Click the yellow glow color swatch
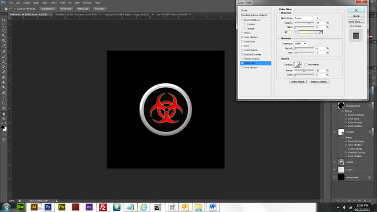 [x=290, y=32]
